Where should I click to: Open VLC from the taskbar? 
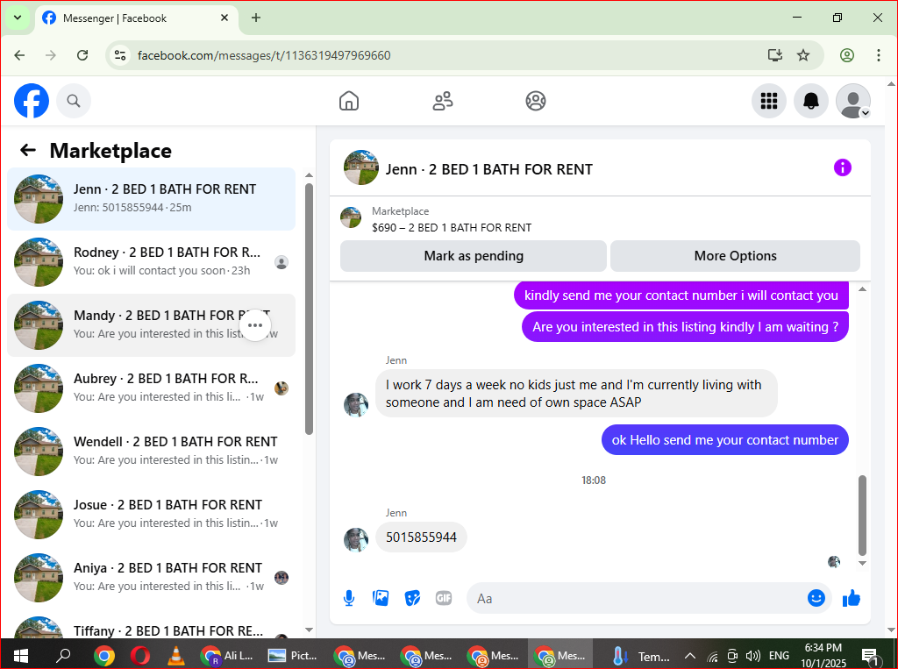pyautogui.click(x=175, y=655)
